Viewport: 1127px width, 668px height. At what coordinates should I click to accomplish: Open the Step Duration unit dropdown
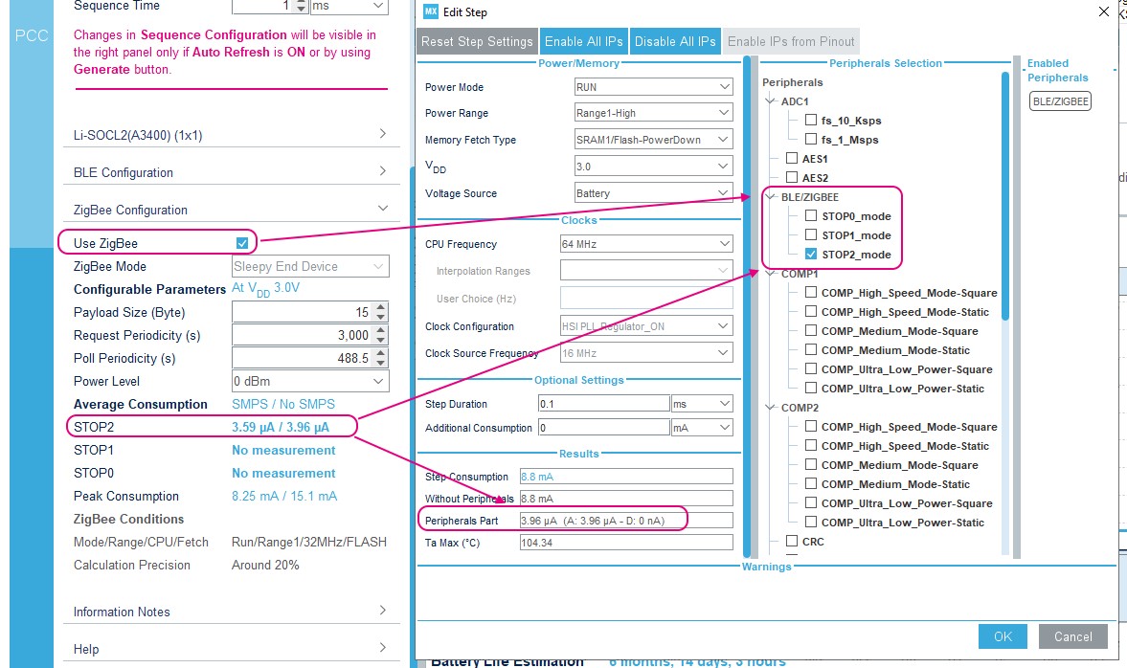pos(702,404)
